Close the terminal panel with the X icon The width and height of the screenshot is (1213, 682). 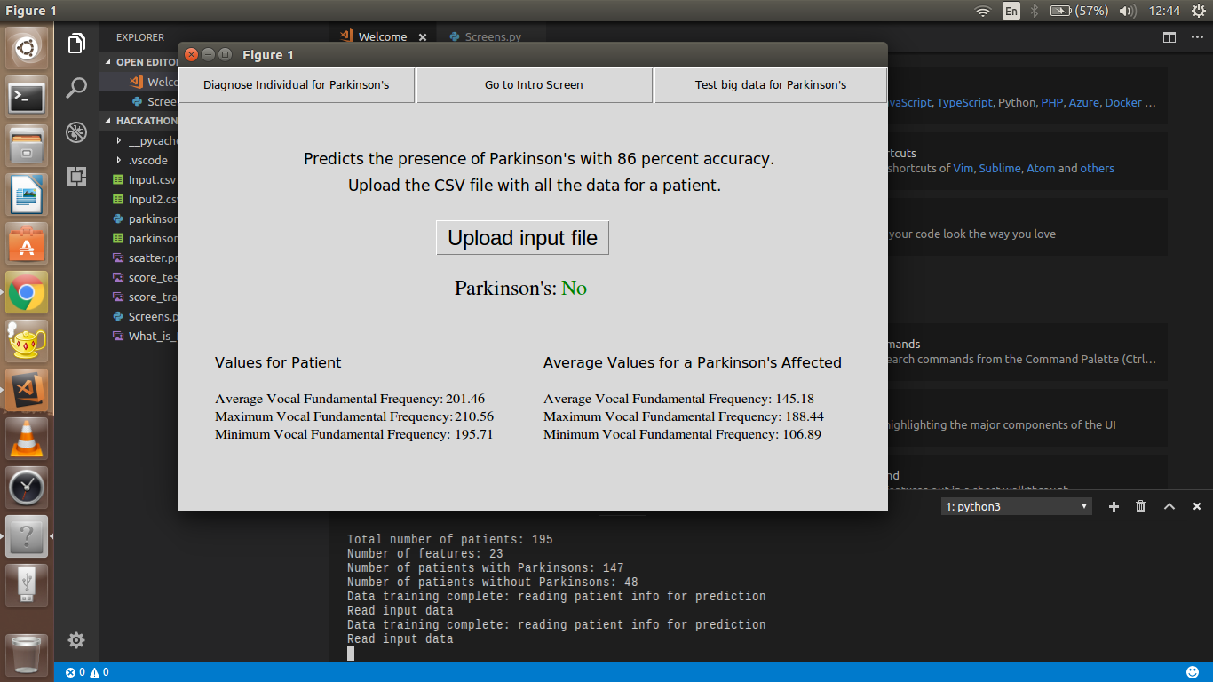(x=1197, y=506)
